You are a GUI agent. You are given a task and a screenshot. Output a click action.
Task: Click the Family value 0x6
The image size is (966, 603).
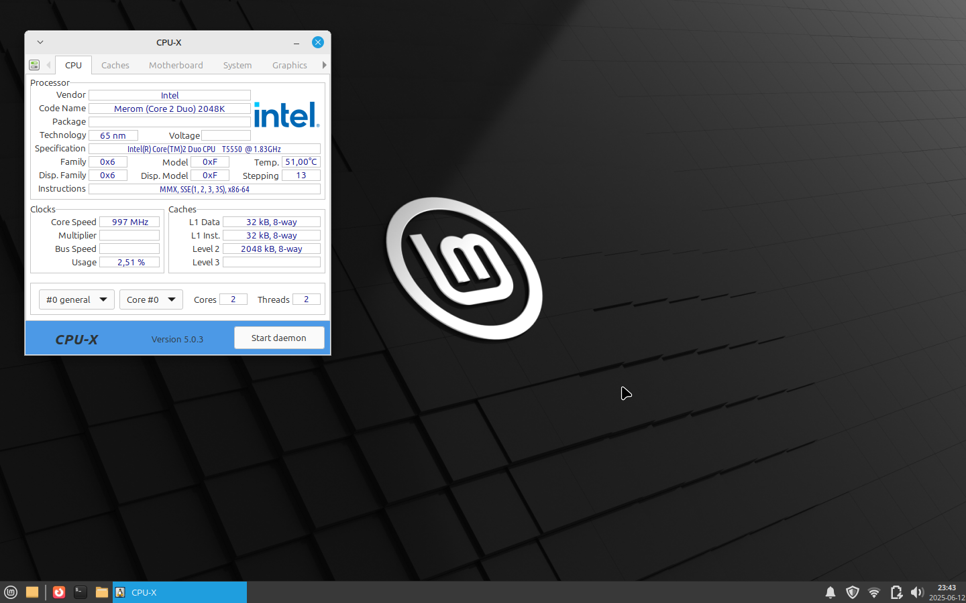[108, 162]
